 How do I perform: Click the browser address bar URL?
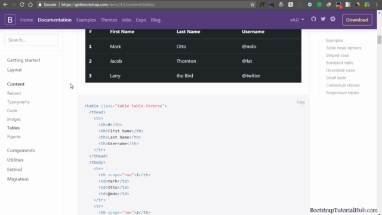click(108, 4)
